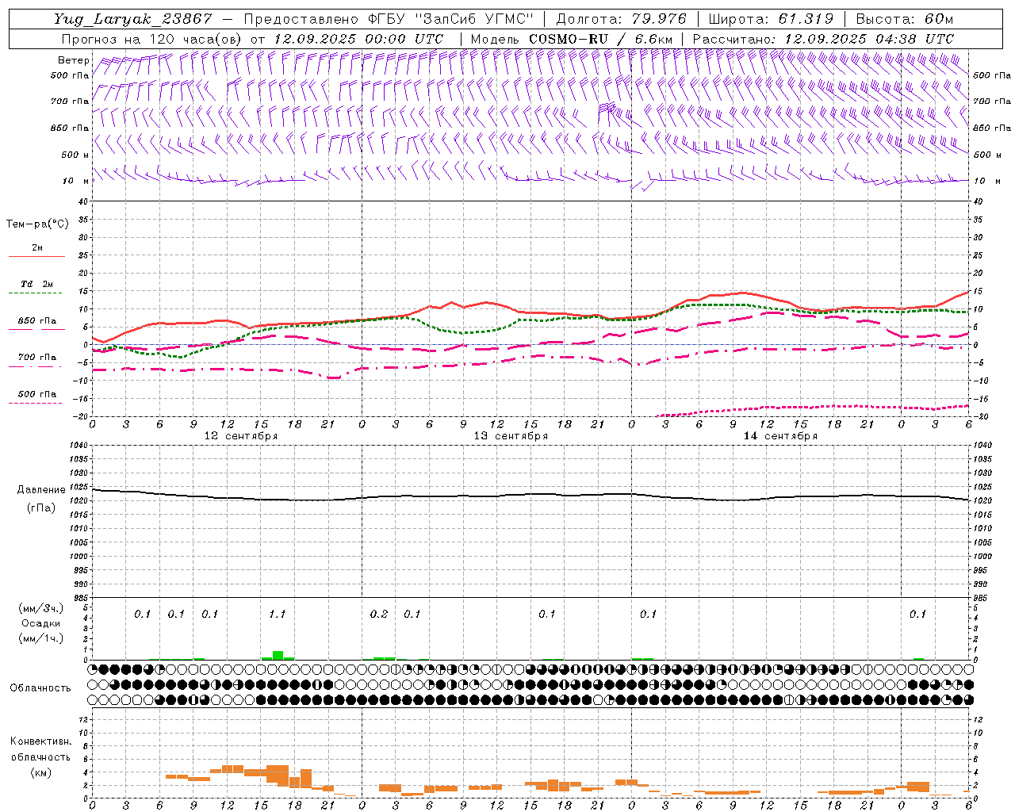Click the Давление axis label
This screenshot has width=1015, height=812.
(41, 490)
